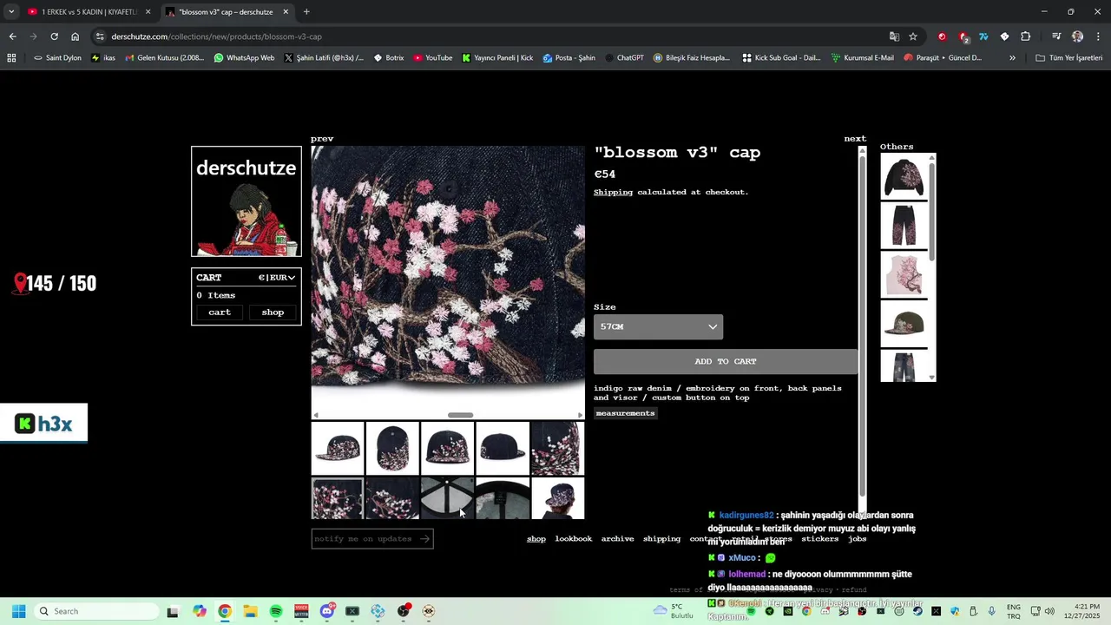This screenshot has width=1111, height=625.
Task: Open the Copilot taskbar icon
Action: pos(200,611)
